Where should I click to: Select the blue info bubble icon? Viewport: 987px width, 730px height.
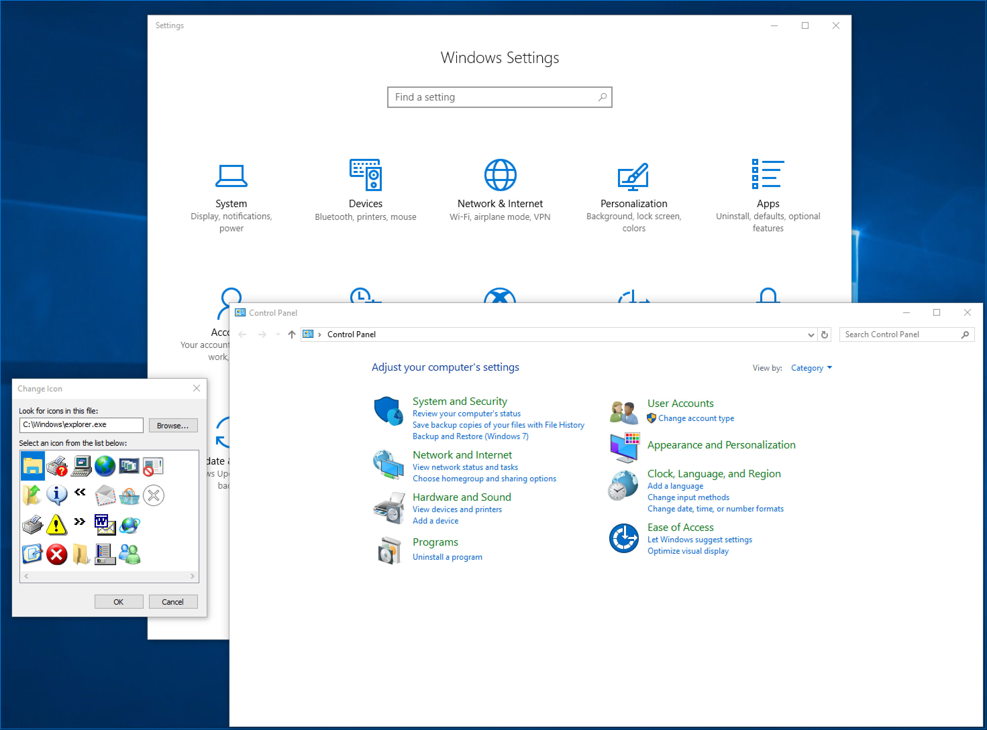click(57, 495)
